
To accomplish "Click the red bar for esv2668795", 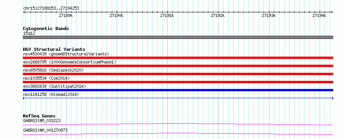I will (x=178, y=66).
